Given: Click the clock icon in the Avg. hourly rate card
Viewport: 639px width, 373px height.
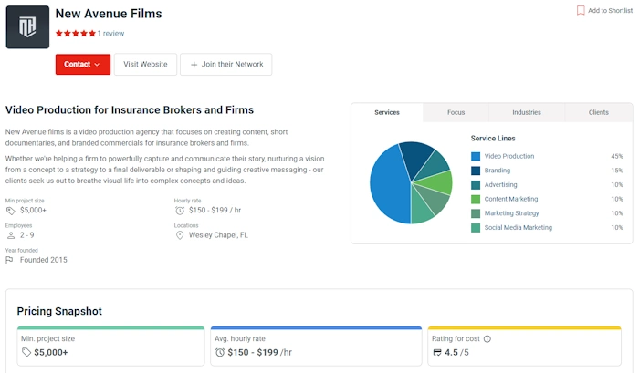Looking at the screenshot, I should (x=220, y=353).
